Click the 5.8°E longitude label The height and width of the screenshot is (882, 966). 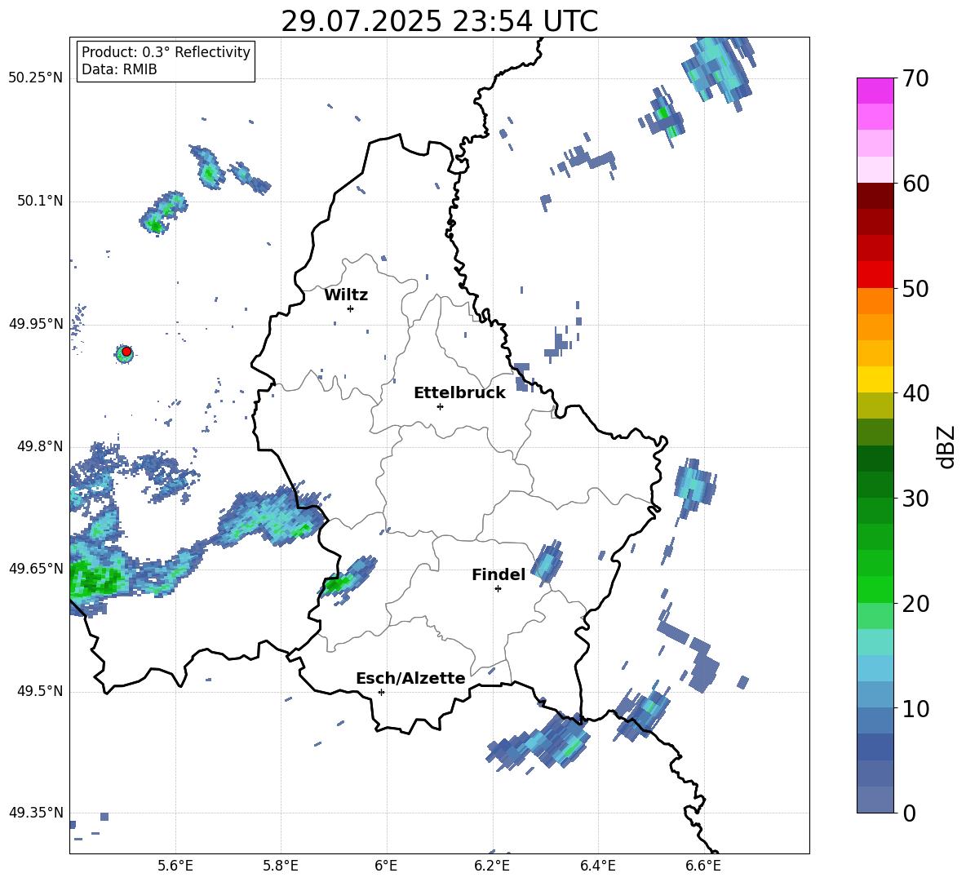pos(281,866)
